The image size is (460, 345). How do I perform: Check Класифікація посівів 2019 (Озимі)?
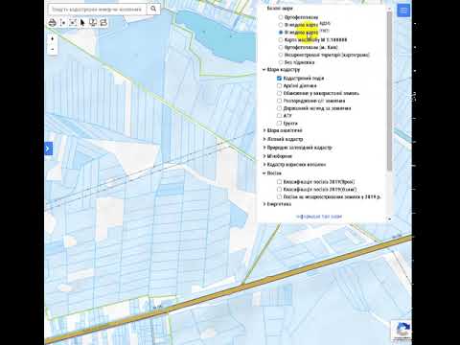279,190
